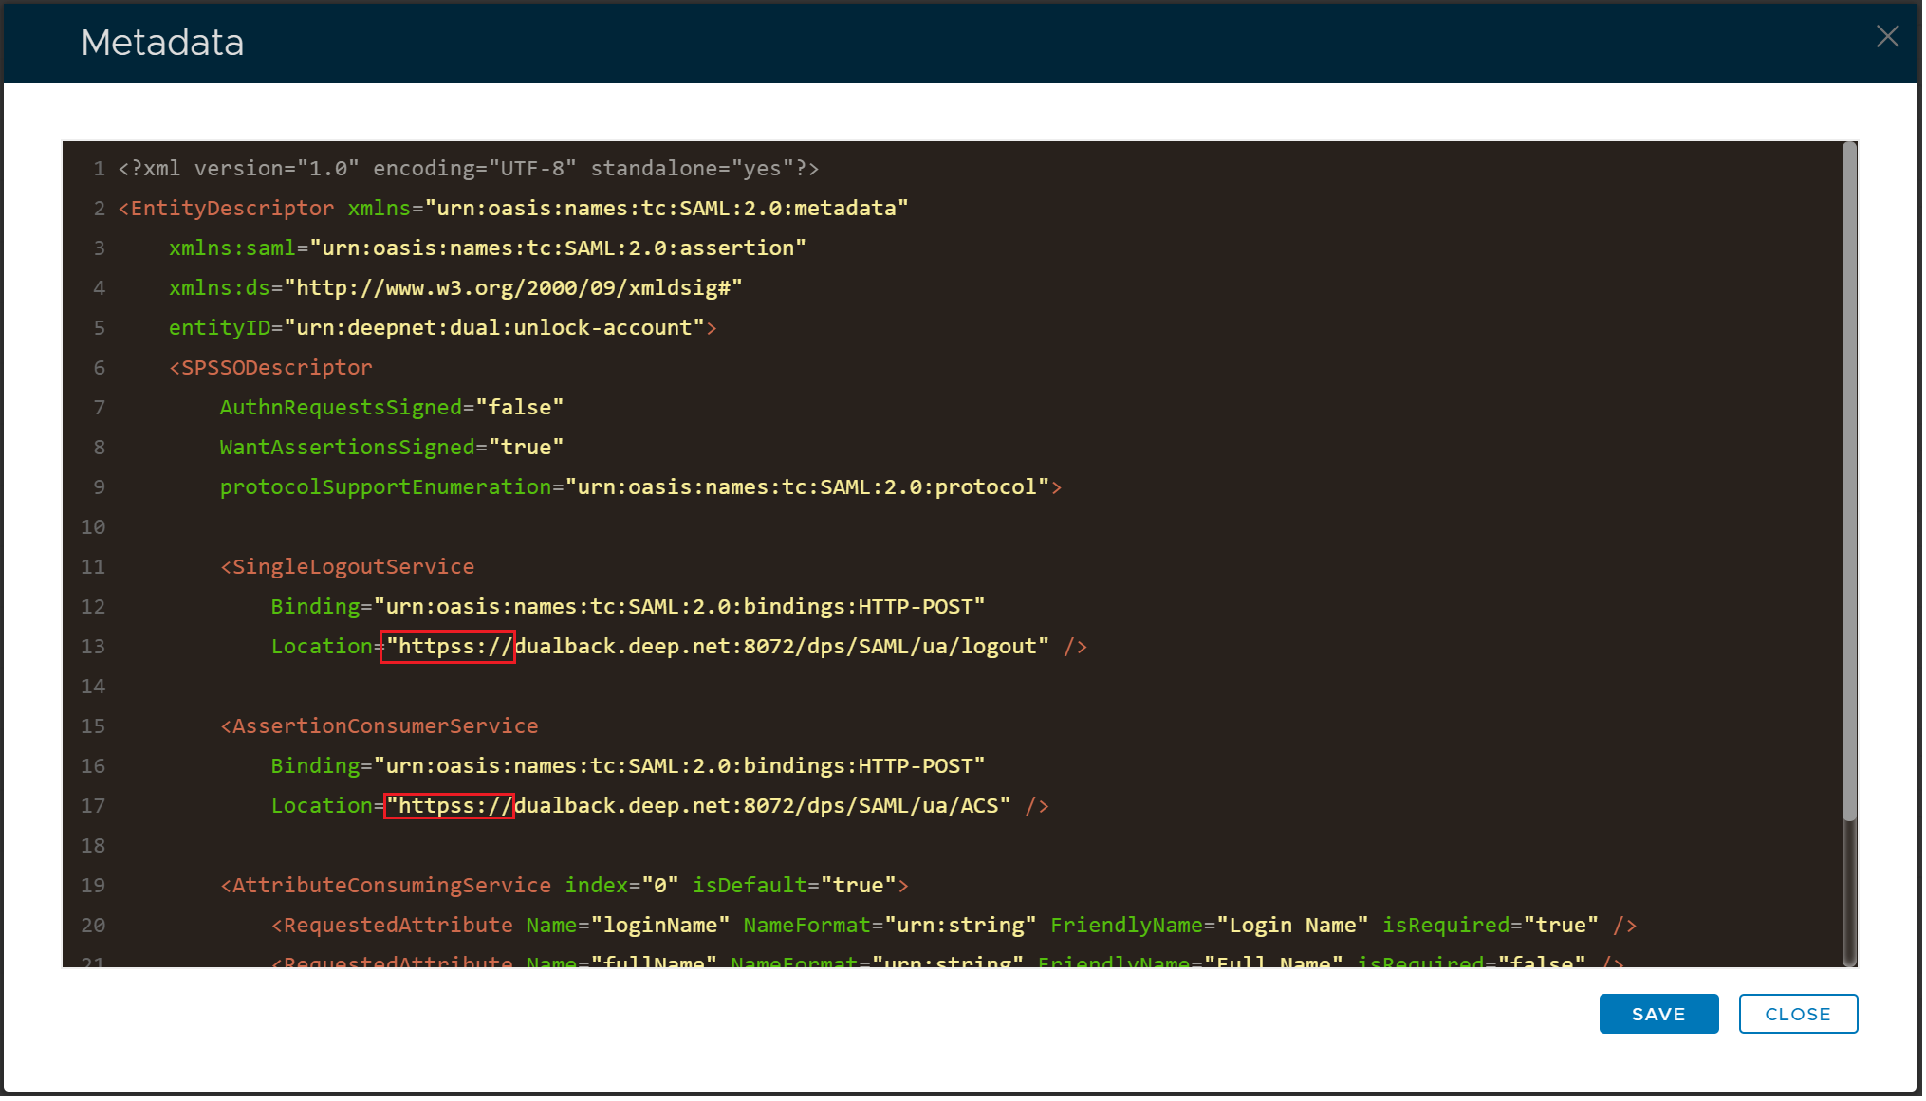Click the AuthnRequestsSigned "false" value
The height and width of the screenshot is (1101, 1926).
tap(519, 407)
